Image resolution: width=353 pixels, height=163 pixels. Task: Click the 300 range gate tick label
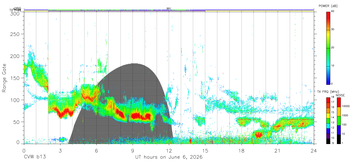tap(15, 13)
